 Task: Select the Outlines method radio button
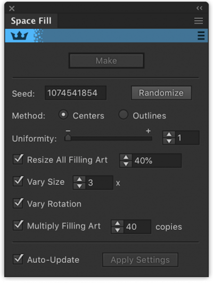point(123,115)
